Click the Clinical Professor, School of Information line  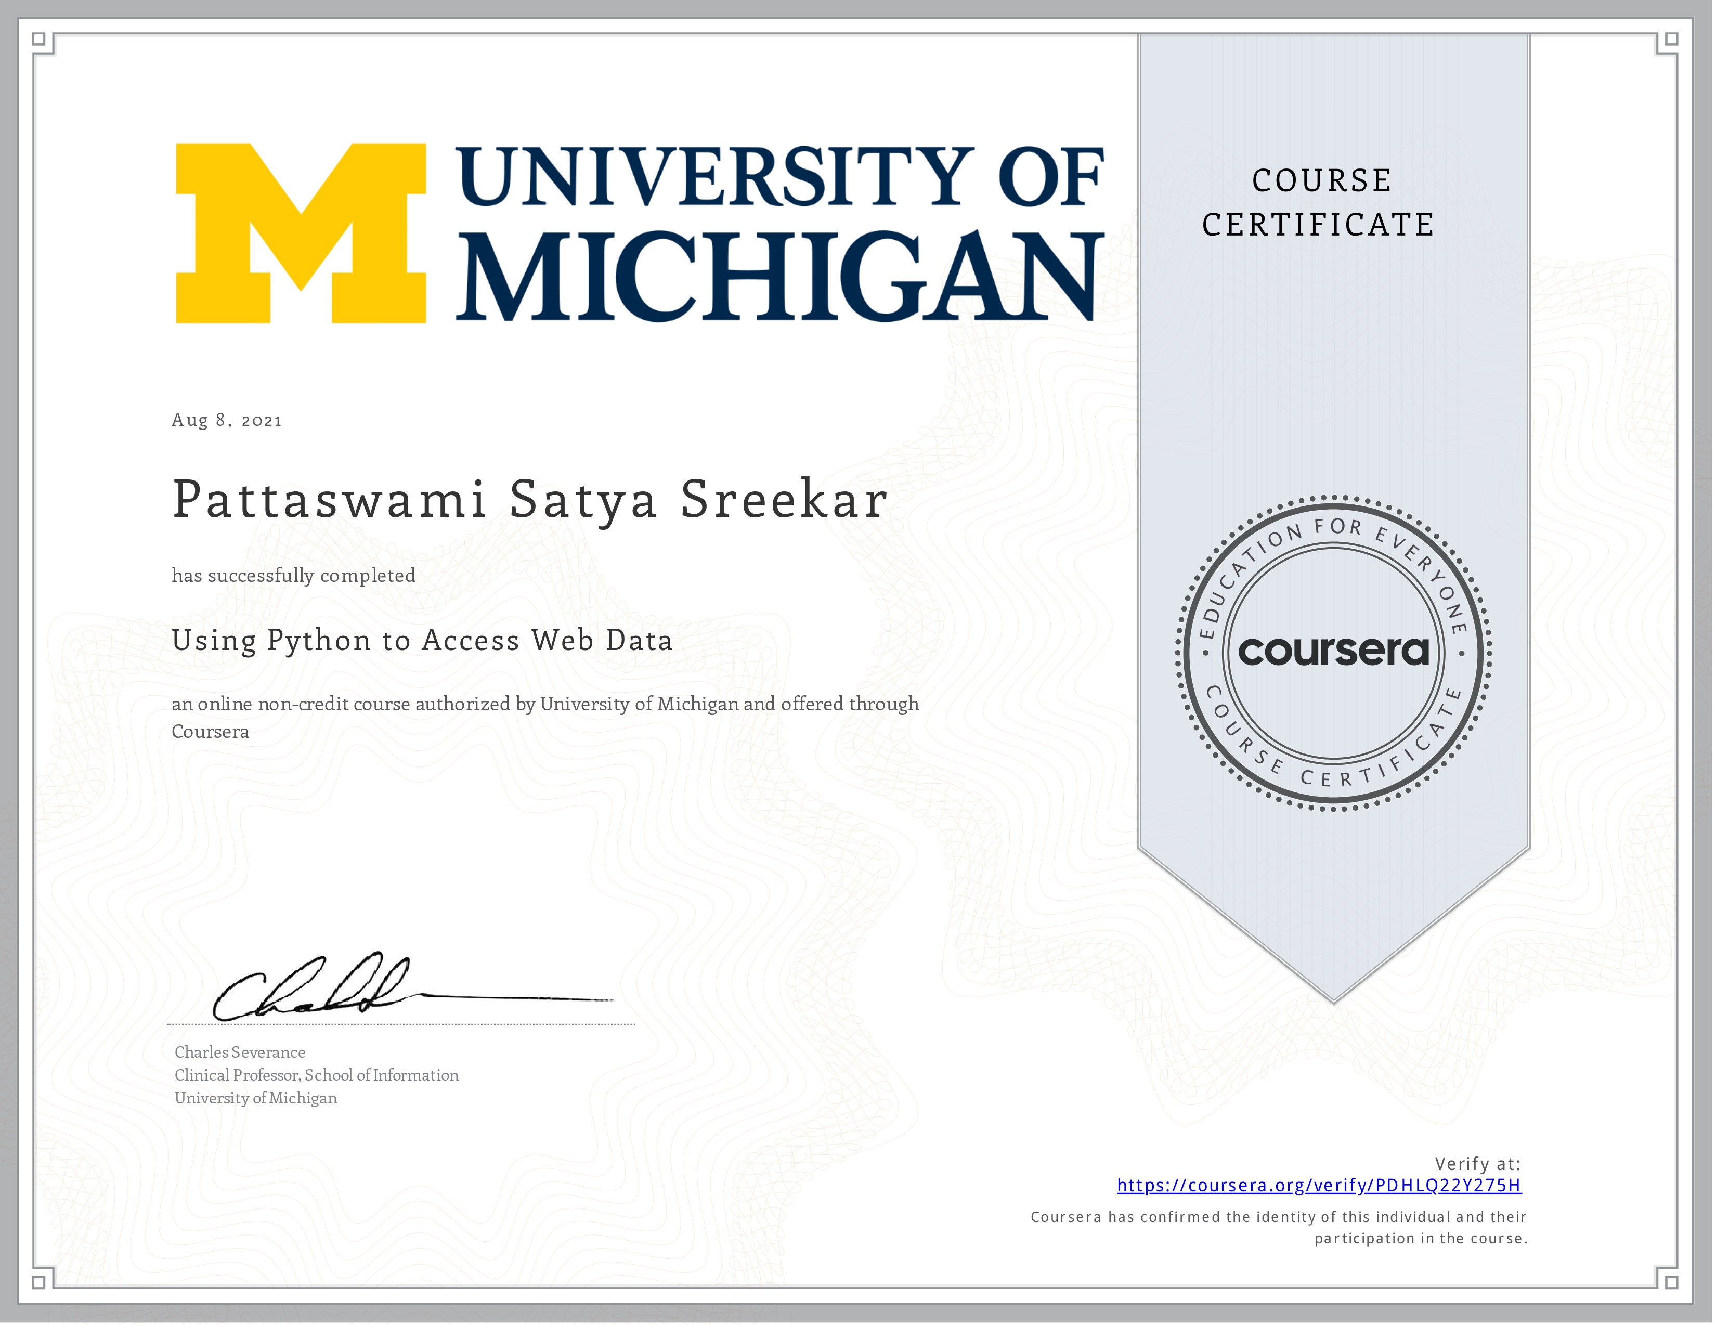[x=316, y=1075]
